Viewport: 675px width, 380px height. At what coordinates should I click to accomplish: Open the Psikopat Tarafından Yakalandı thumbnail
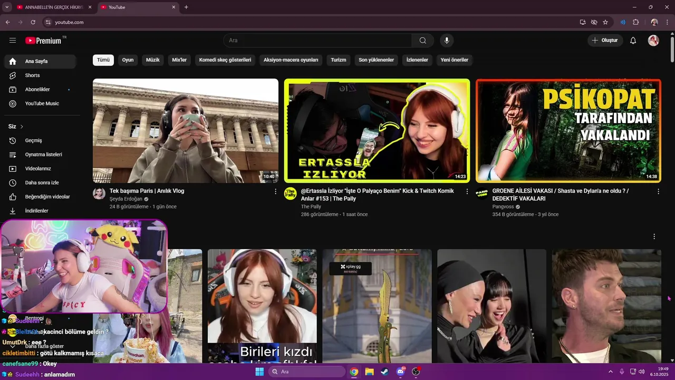coord(568,131)
